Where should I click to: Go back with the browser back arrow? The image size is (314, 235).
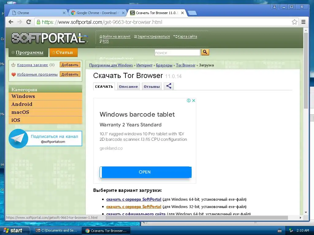pyautogui.click(x=11, y=22)
